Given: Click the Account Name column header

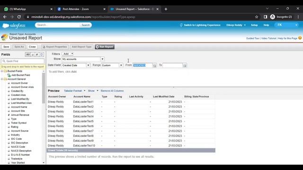Looking at the screenshot, I should [82, 96].
